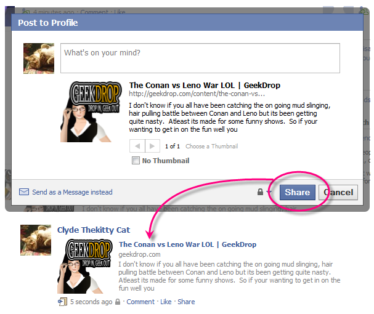Click the 'What's on your mind?' text box
Viewport: 374px width, 314px height.
tap(200, 58)
